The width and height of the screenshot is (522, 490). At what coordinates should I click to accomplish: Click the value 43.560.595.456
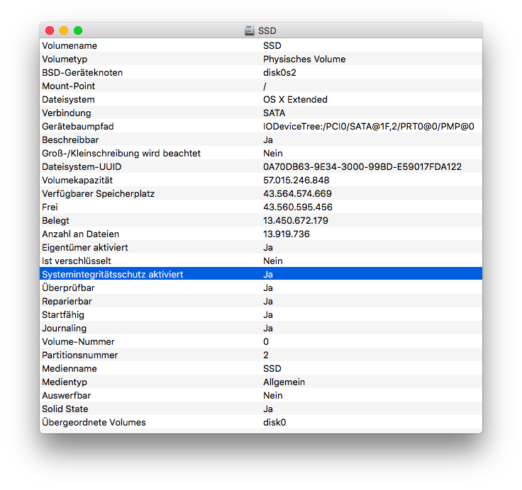[298, 207]
